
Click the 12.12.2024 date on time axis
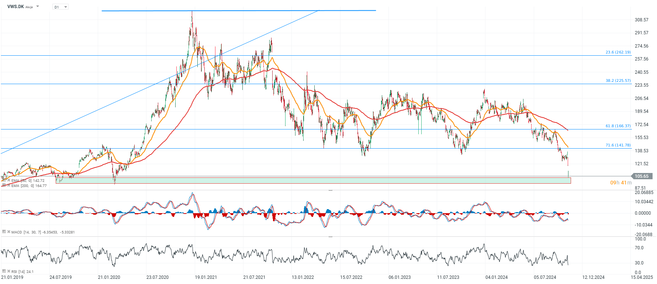point(594,277)
